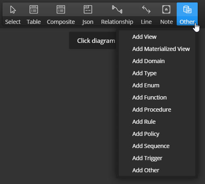Pick the Composite tool icon

[x=61, y=9]
